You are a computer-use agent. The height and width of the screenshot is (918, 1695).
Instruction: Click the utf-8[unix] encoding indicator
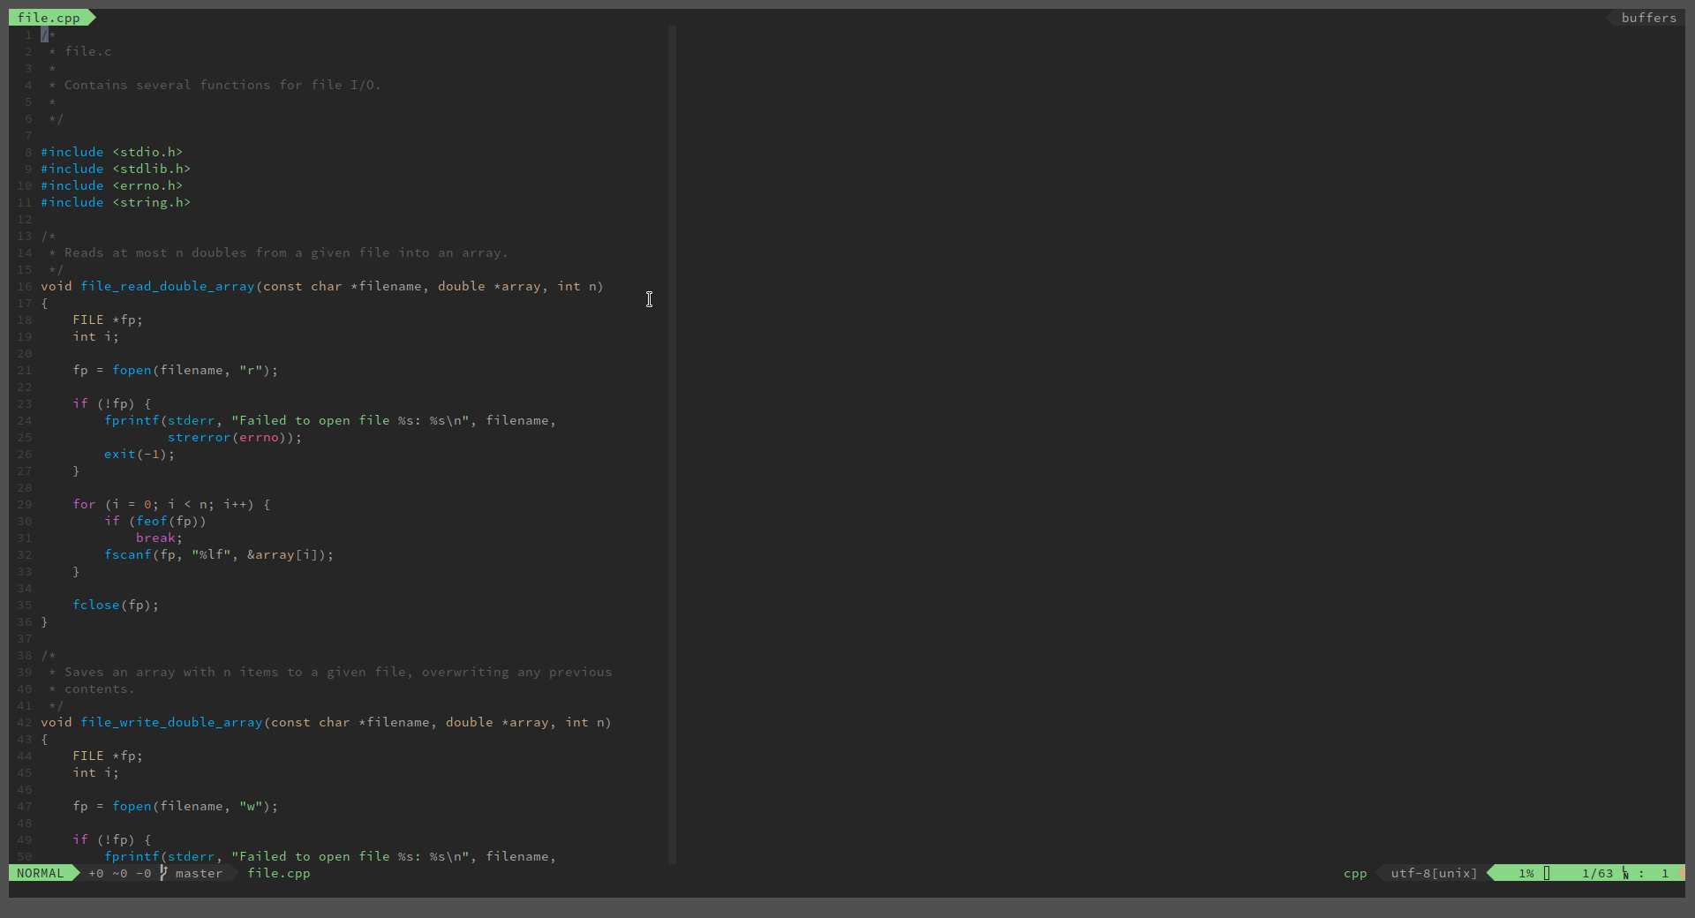(x=1434, y=873)
